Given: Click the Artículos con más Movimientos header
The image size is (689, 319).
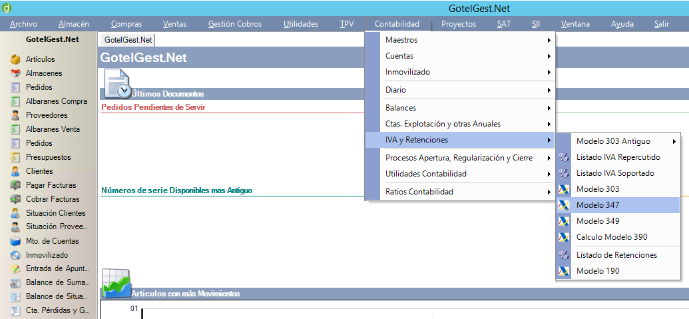Looking at the screenshot, I should point(186,294).
